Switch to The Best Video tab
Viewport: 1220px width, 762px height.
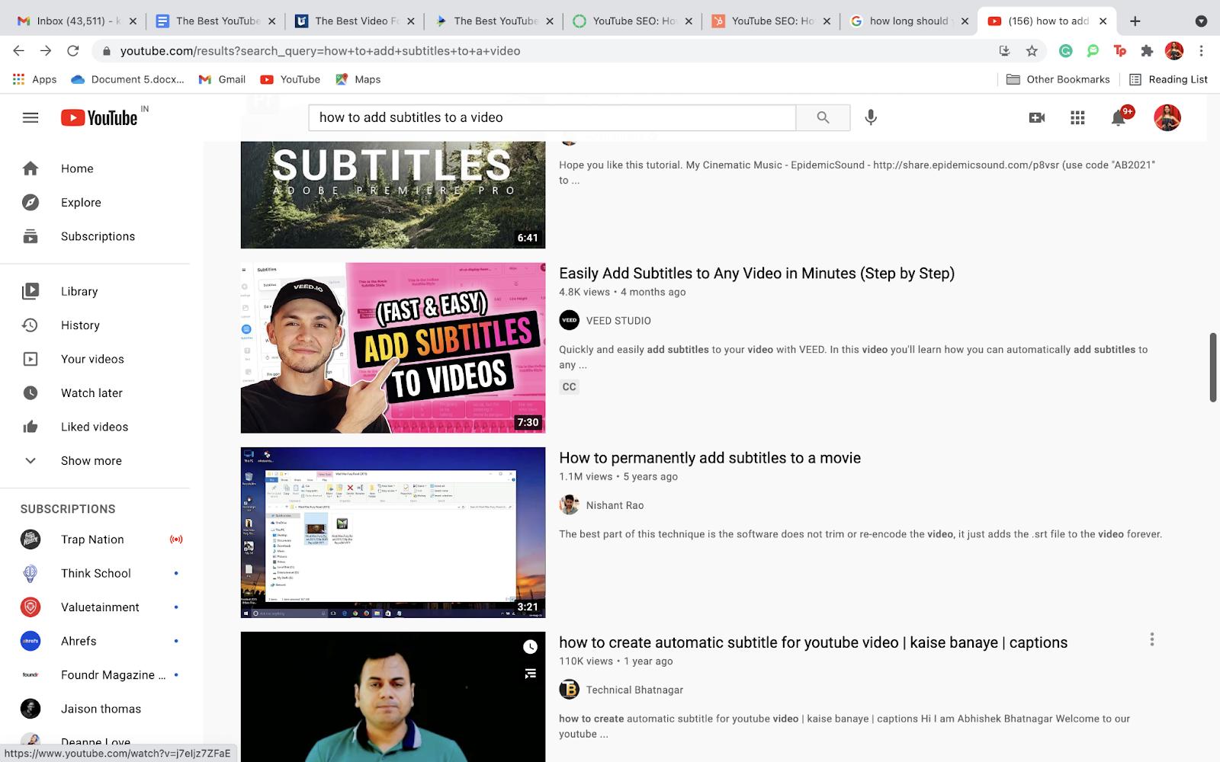[355, 21]
